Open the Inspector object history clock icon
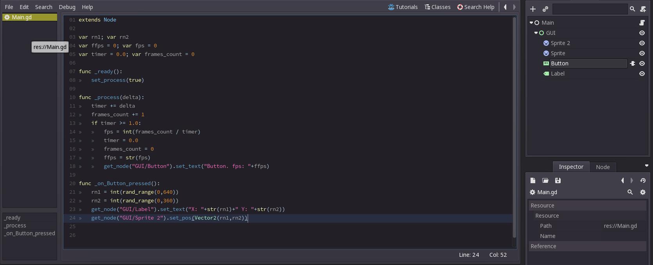 [643, 180]
